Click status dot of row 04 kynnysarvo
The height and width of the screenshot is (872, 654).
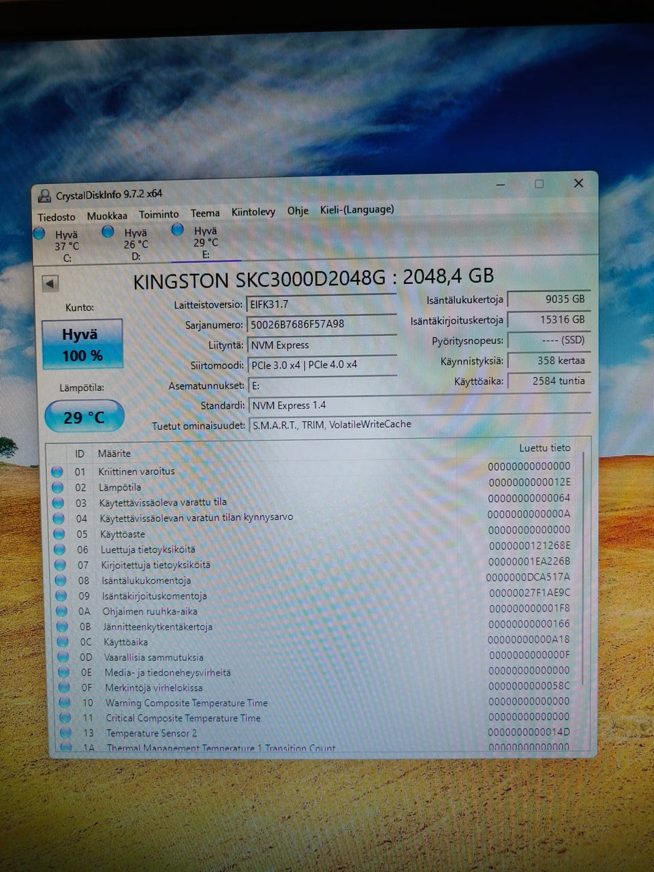59,519
